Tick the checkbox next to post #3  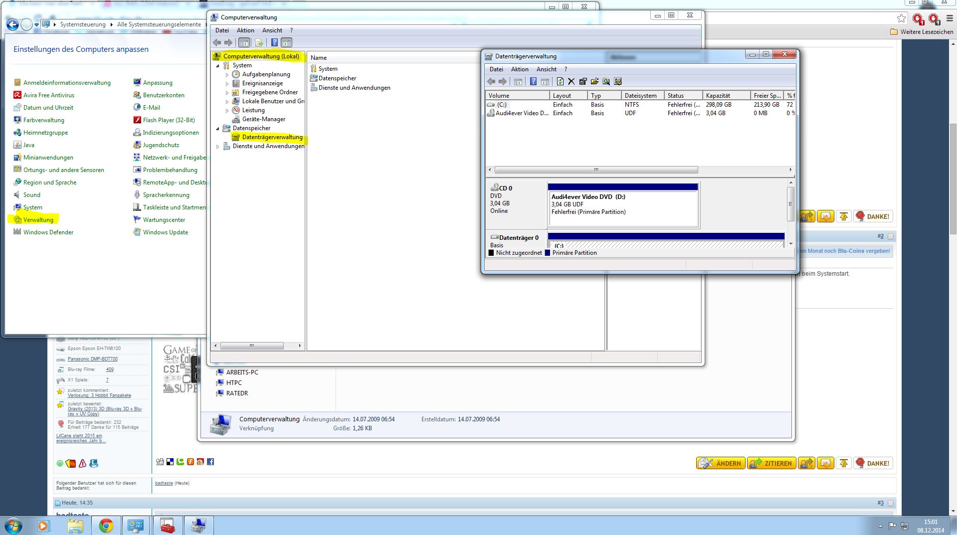coord(891,503)
